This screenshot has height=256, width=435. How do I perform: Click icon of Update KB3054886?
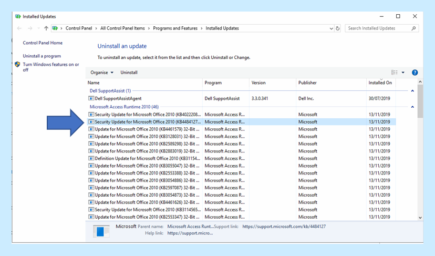pyautogui.click(x=91, y=180)
